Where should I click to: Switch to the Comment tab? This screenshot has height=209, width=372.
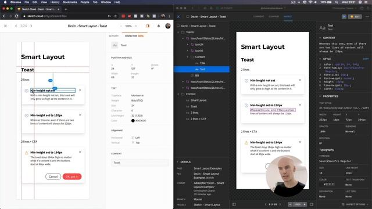click(258, 17)
